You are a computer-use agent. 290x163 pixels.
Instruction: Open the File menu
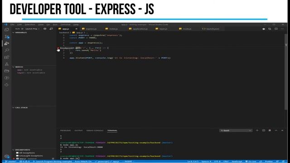pos(12,24)
